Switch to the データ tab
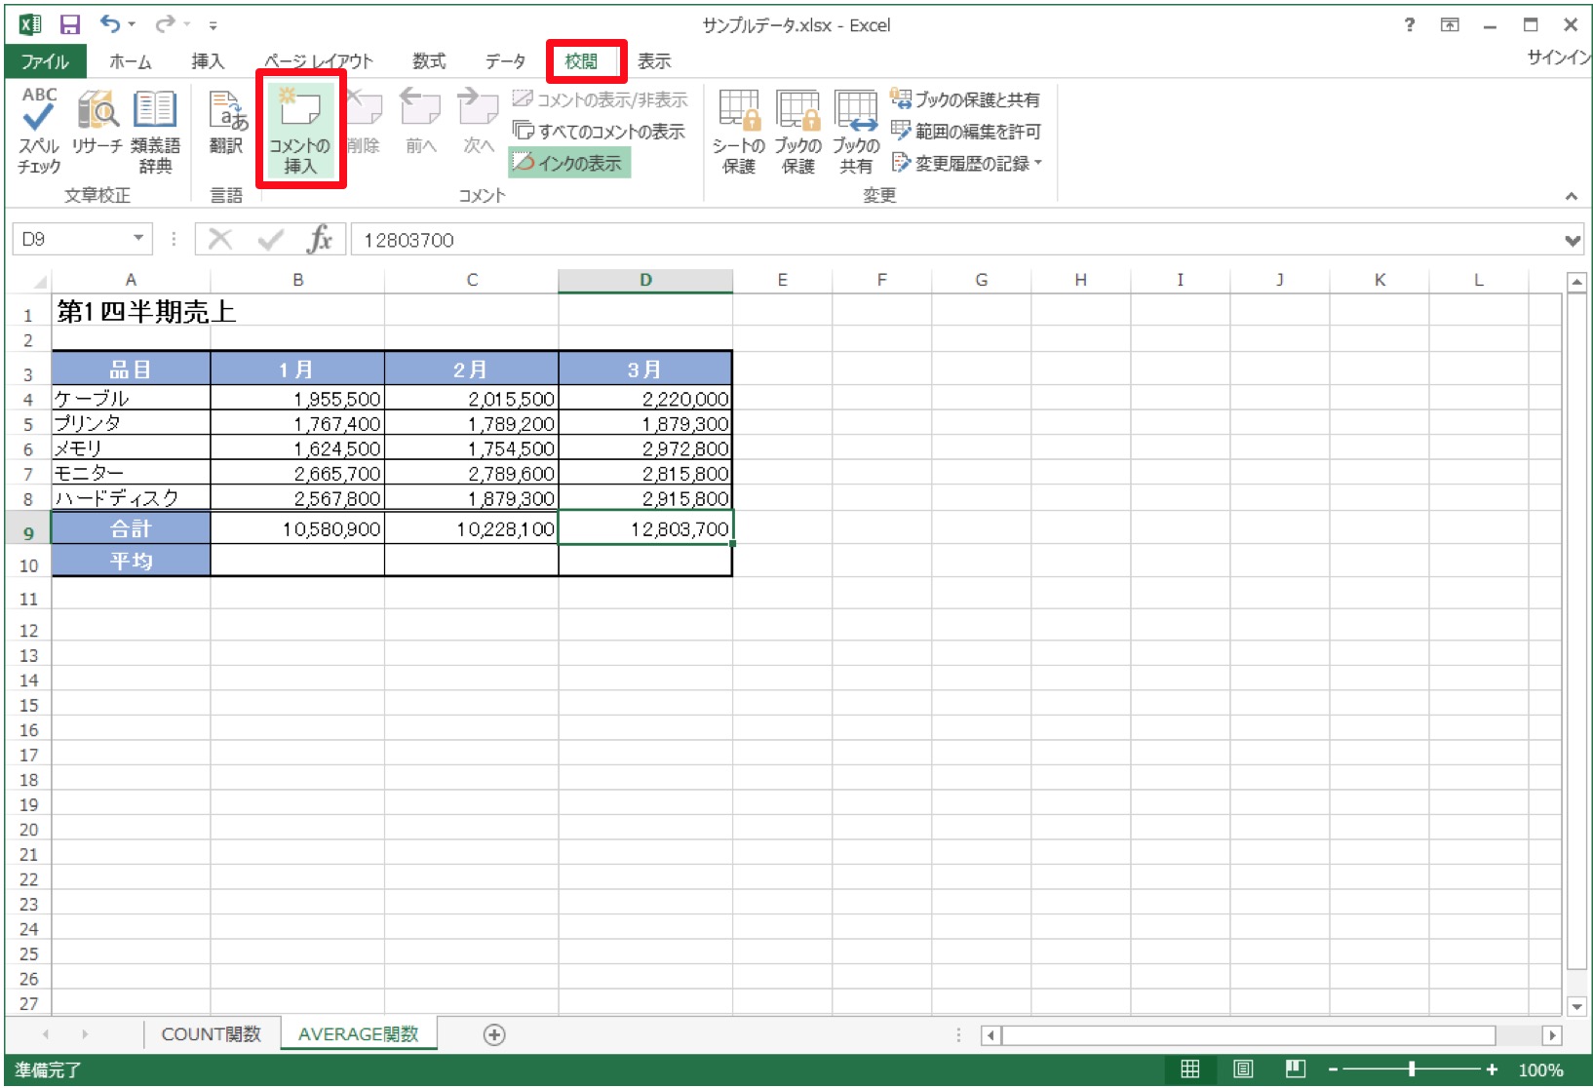This screenshot has width=1593, height=1088. [505, 60]
